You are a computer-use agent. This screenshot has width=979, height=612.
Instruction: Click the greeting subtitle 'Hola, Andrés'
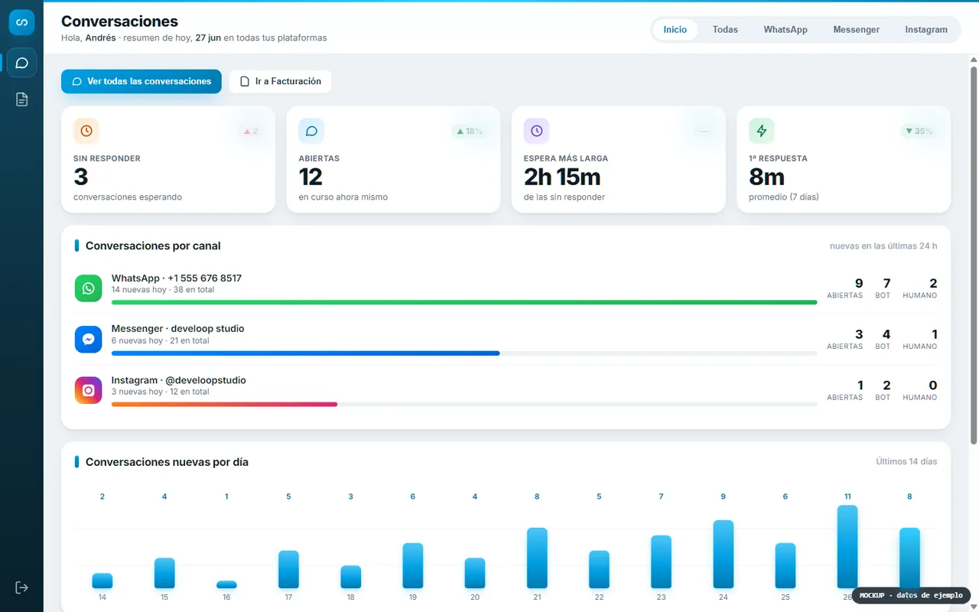coord(89,37)
